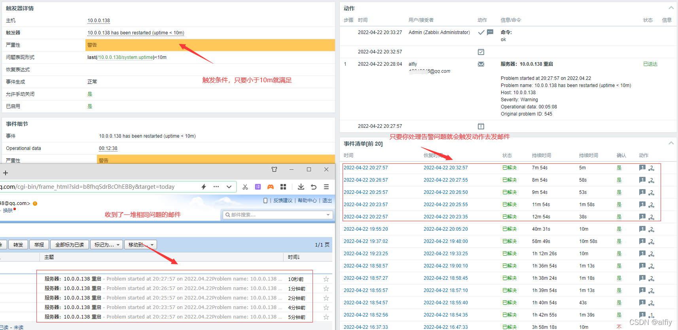
Task: Click the 举报 report button
Action: [39, 245]
